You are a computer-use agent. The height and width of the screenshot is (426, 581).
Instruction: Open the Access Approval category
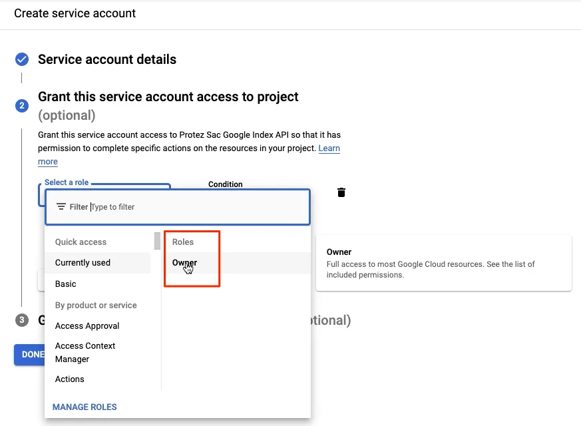tap(98, 325)
